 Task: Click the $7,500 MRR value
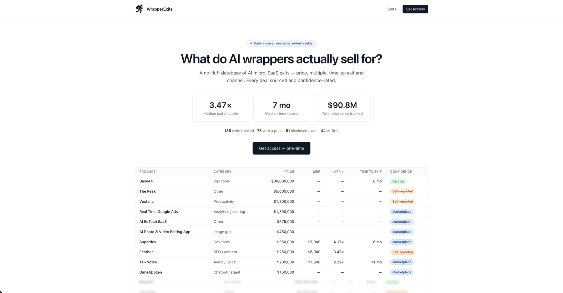[x=314, y=262]
